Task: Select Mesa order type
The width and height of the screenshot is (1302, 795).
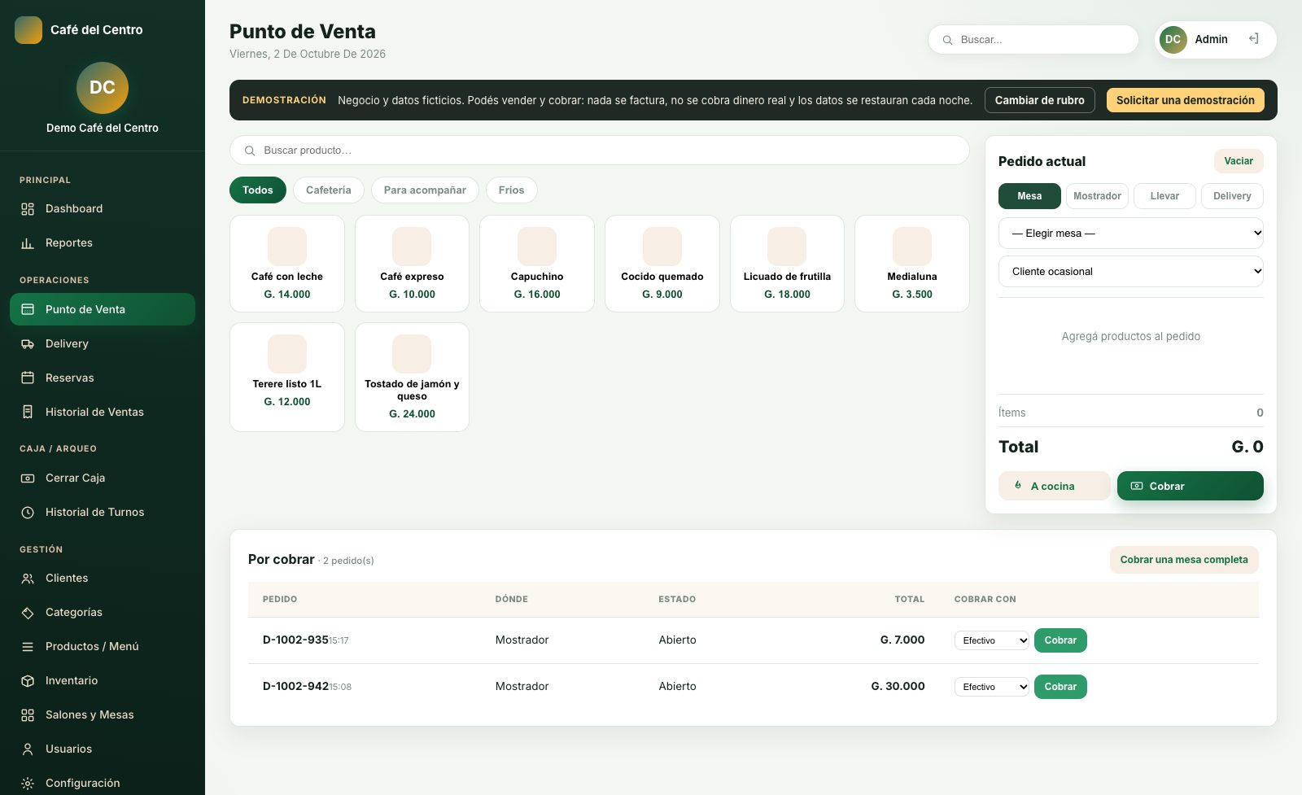Action: [x=1029, y=196]
